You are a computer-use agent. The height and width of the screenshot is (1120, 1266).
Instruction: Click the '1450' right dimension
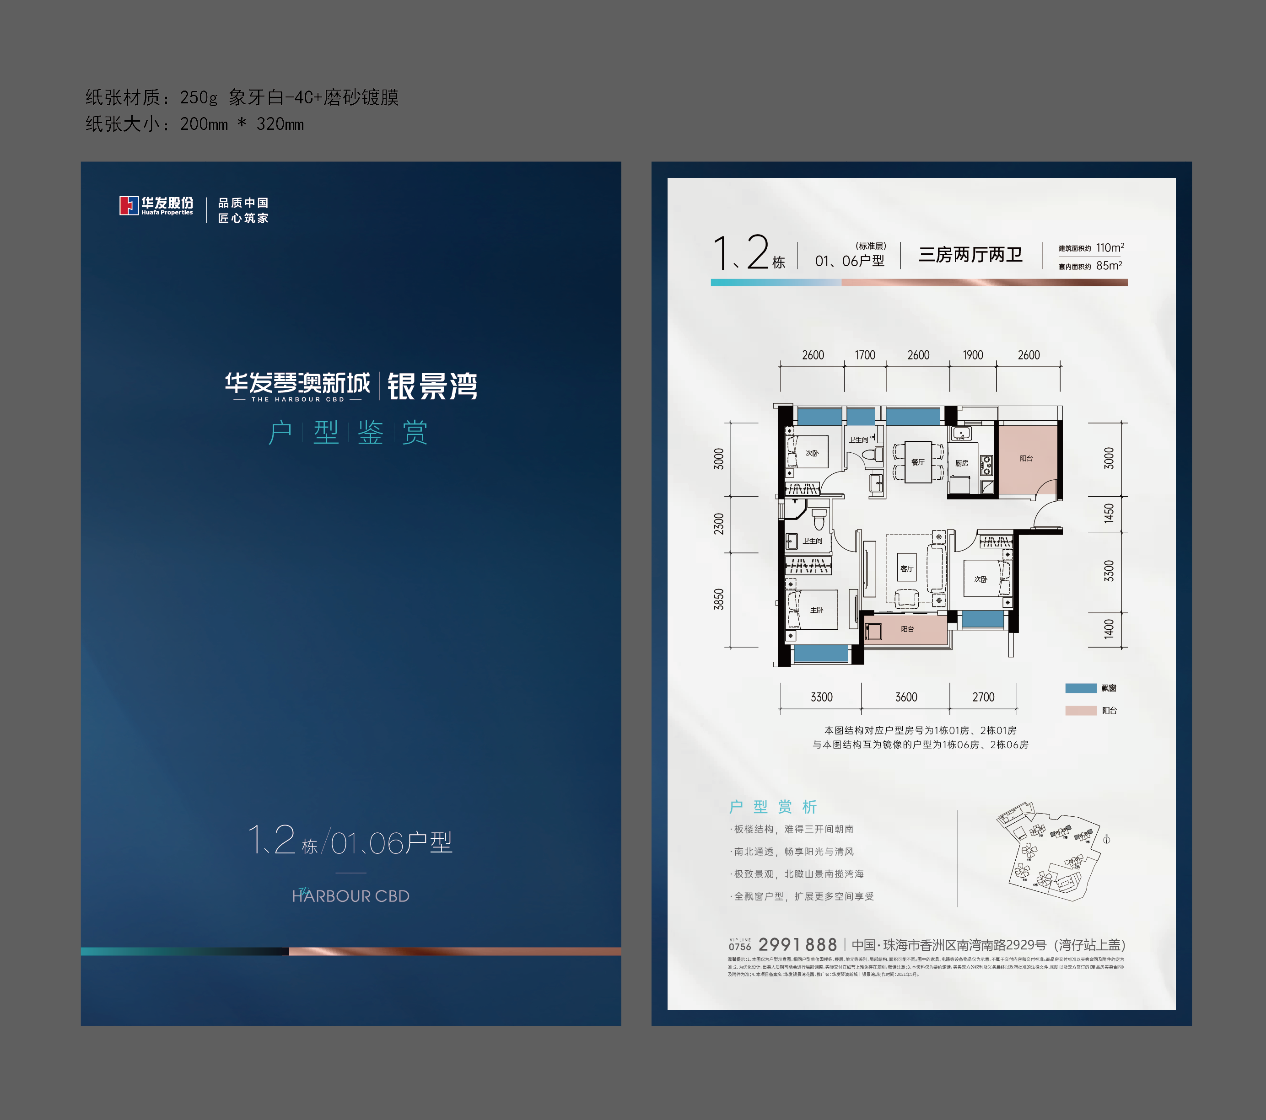[1109, 513]
